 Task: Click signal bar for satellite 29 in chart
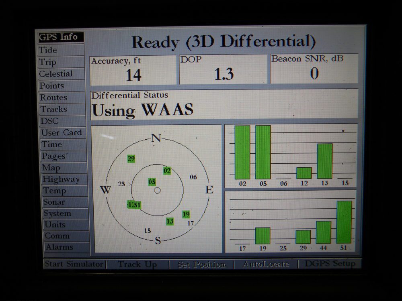(303, 237)
